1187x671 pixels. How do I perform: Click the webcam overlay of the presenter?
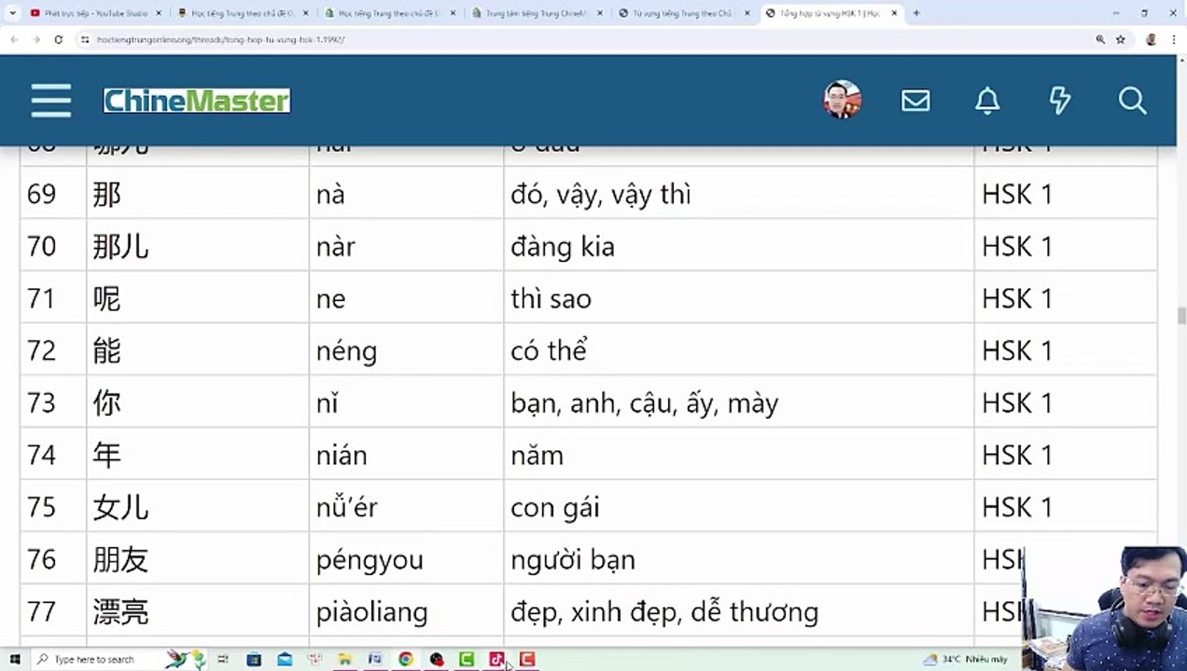(1105, 609)
